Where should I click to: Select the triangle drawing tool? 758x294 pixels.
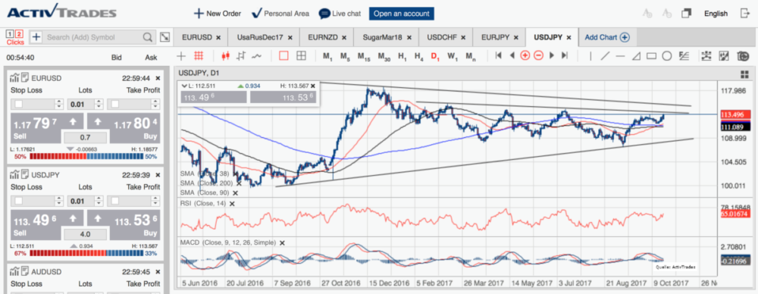tap(637, 56)
